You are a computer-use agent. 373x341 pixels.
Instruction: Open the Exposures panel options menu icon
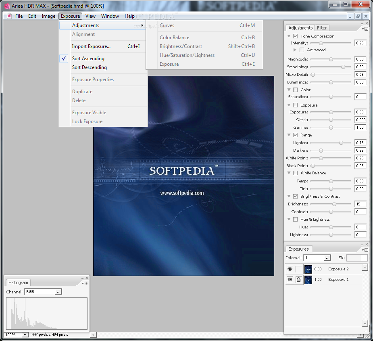pyautogui.click(x=365, y=250)
